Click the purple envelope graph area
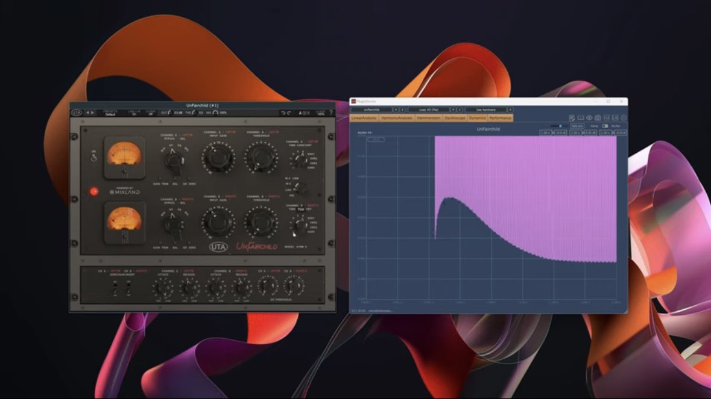This screenshot has height=399, width=711. click(x=525, y=199)
